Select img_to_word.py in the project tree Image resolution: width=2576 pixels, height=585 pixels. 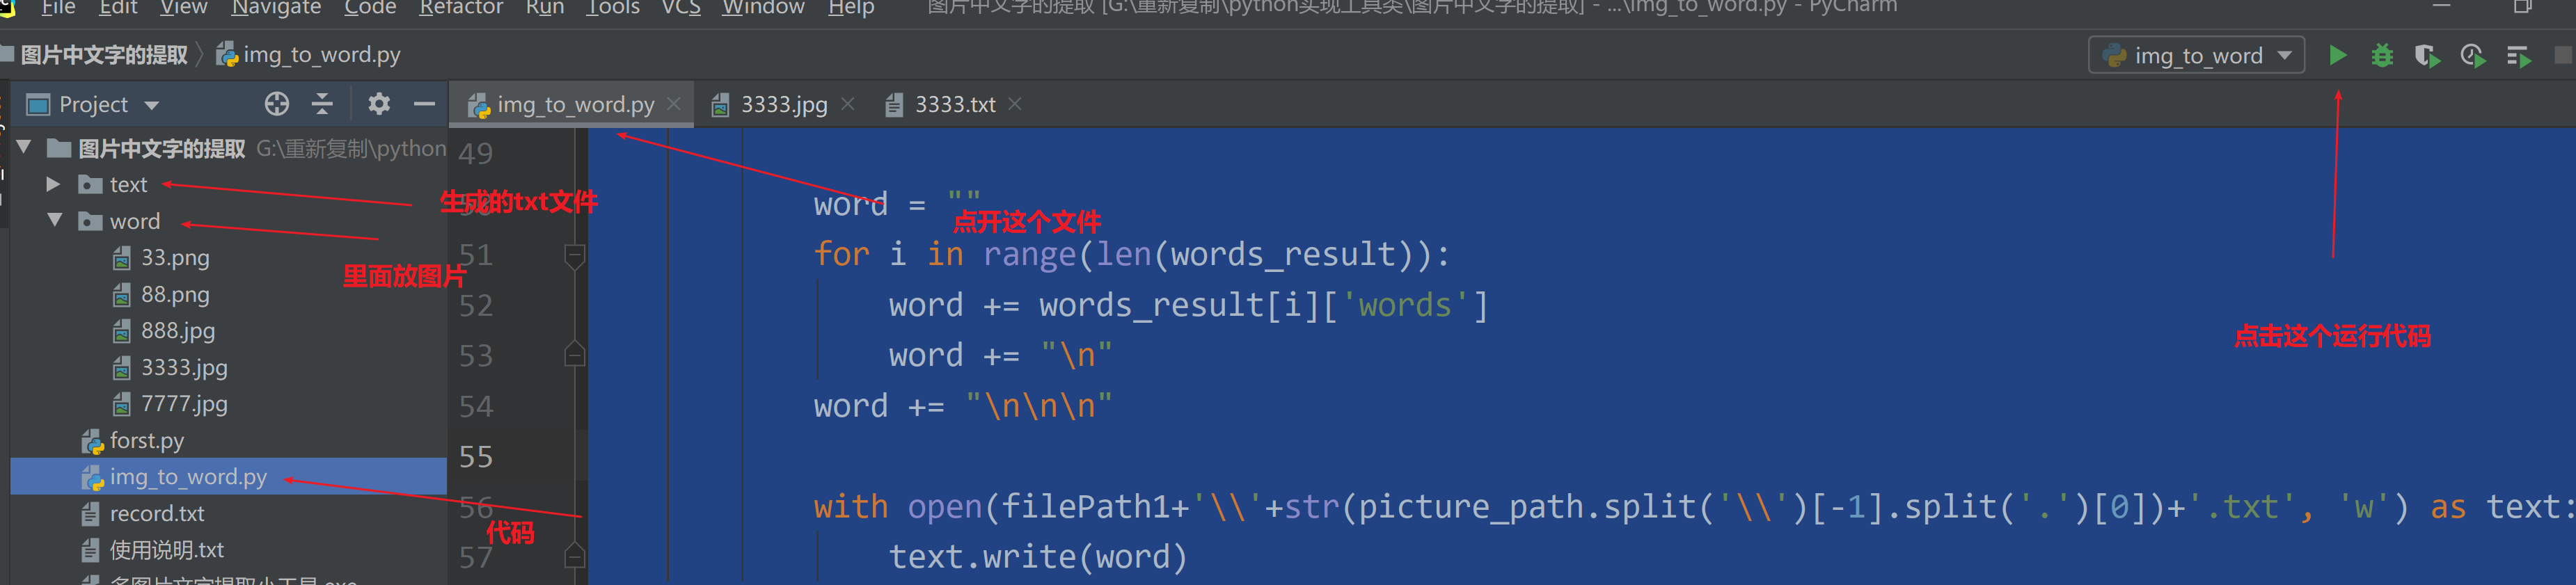228,477
